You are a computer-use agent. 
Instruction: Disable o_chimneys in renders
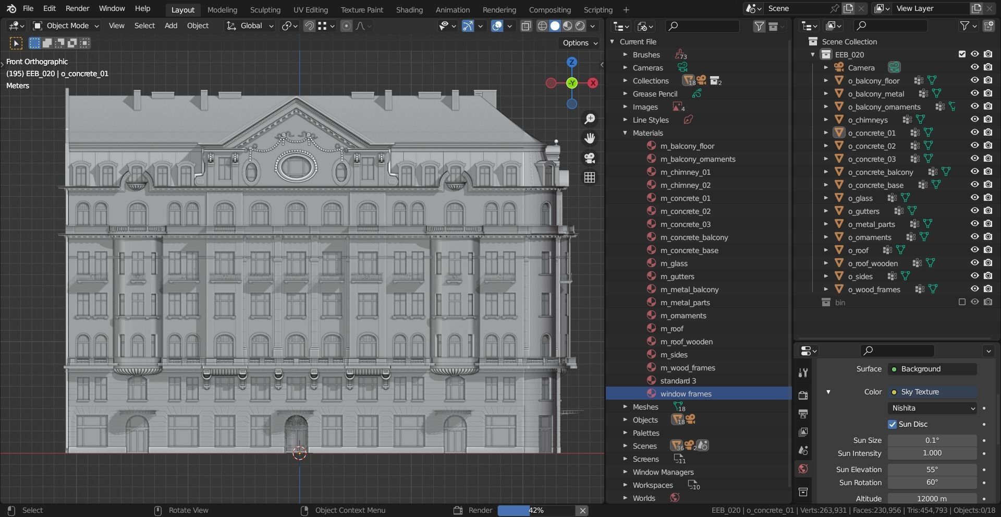[988, 119]
